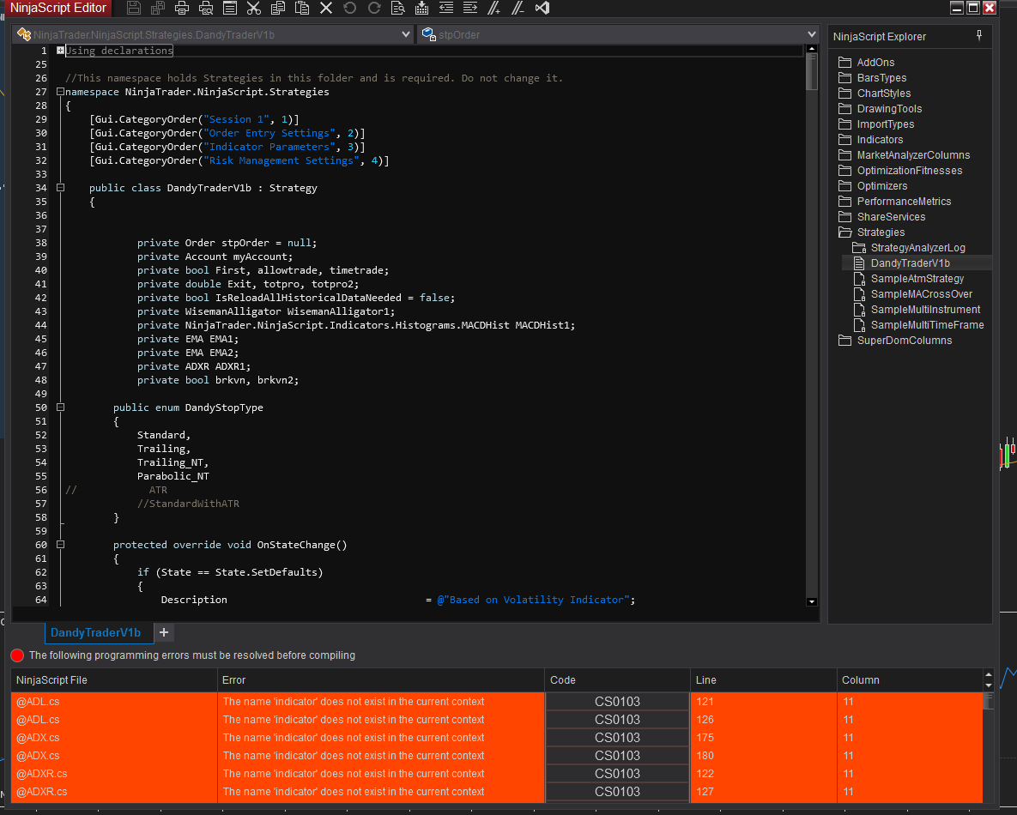The height and width of the screenshot is (815, 1017).
Task: Open SampleMACrossOver in the explorer
Action: click(x=921, y=294)
